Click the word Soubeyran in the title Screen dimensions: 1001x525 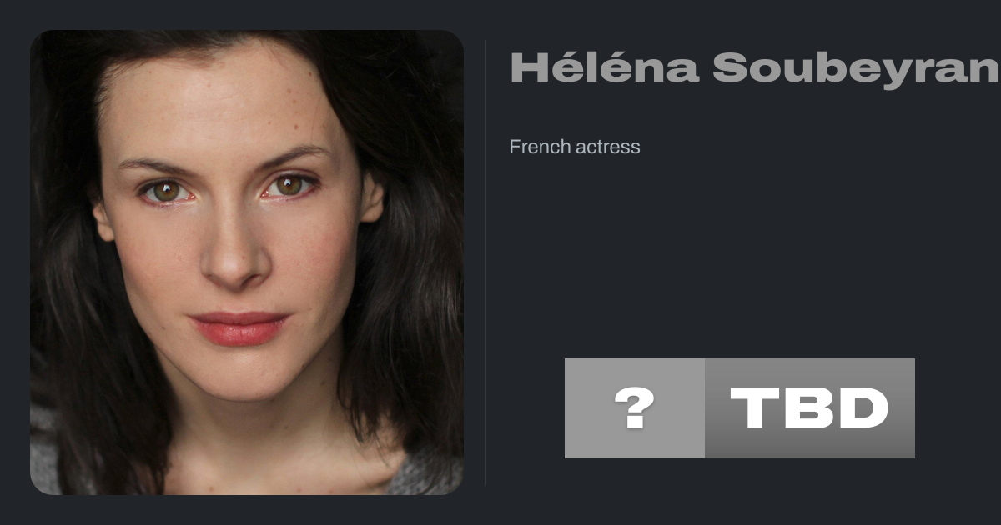pyautogui.click(x=857, y=68)
